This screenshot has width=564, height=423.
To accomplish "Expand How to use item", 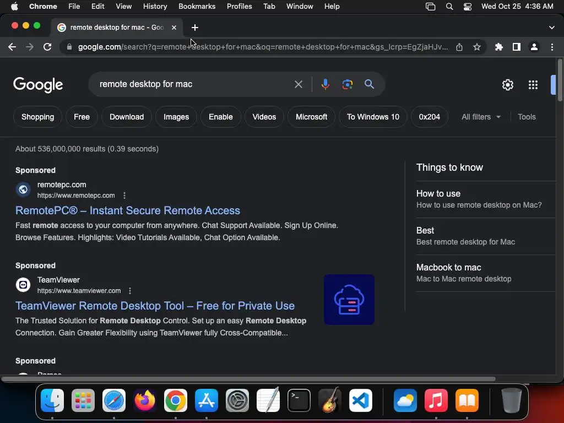I will tap(486, 199).
